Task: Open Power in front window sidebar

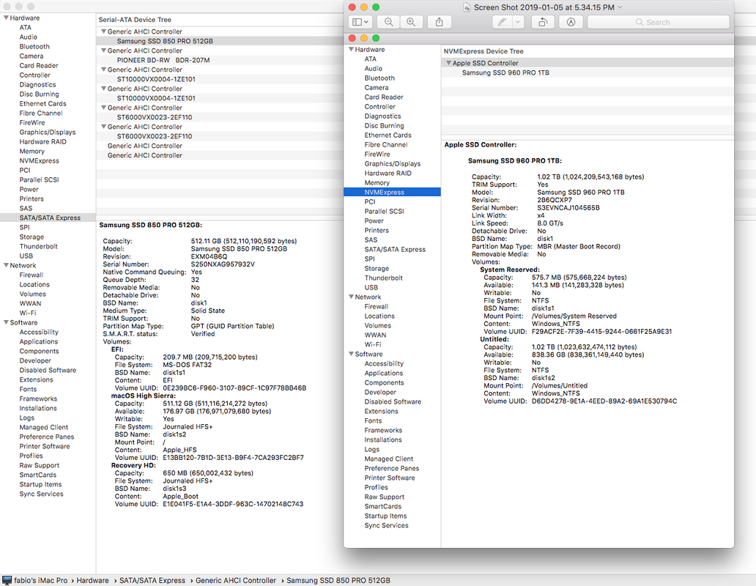Action: pyautogui.click(x=374, y=220)
